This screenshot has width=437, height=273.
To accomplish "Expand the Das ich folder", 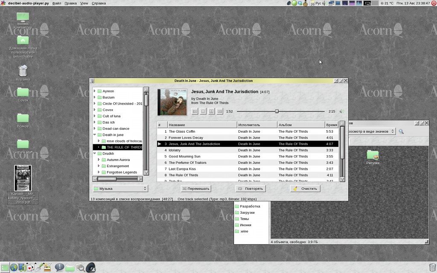I will (94, 122).
